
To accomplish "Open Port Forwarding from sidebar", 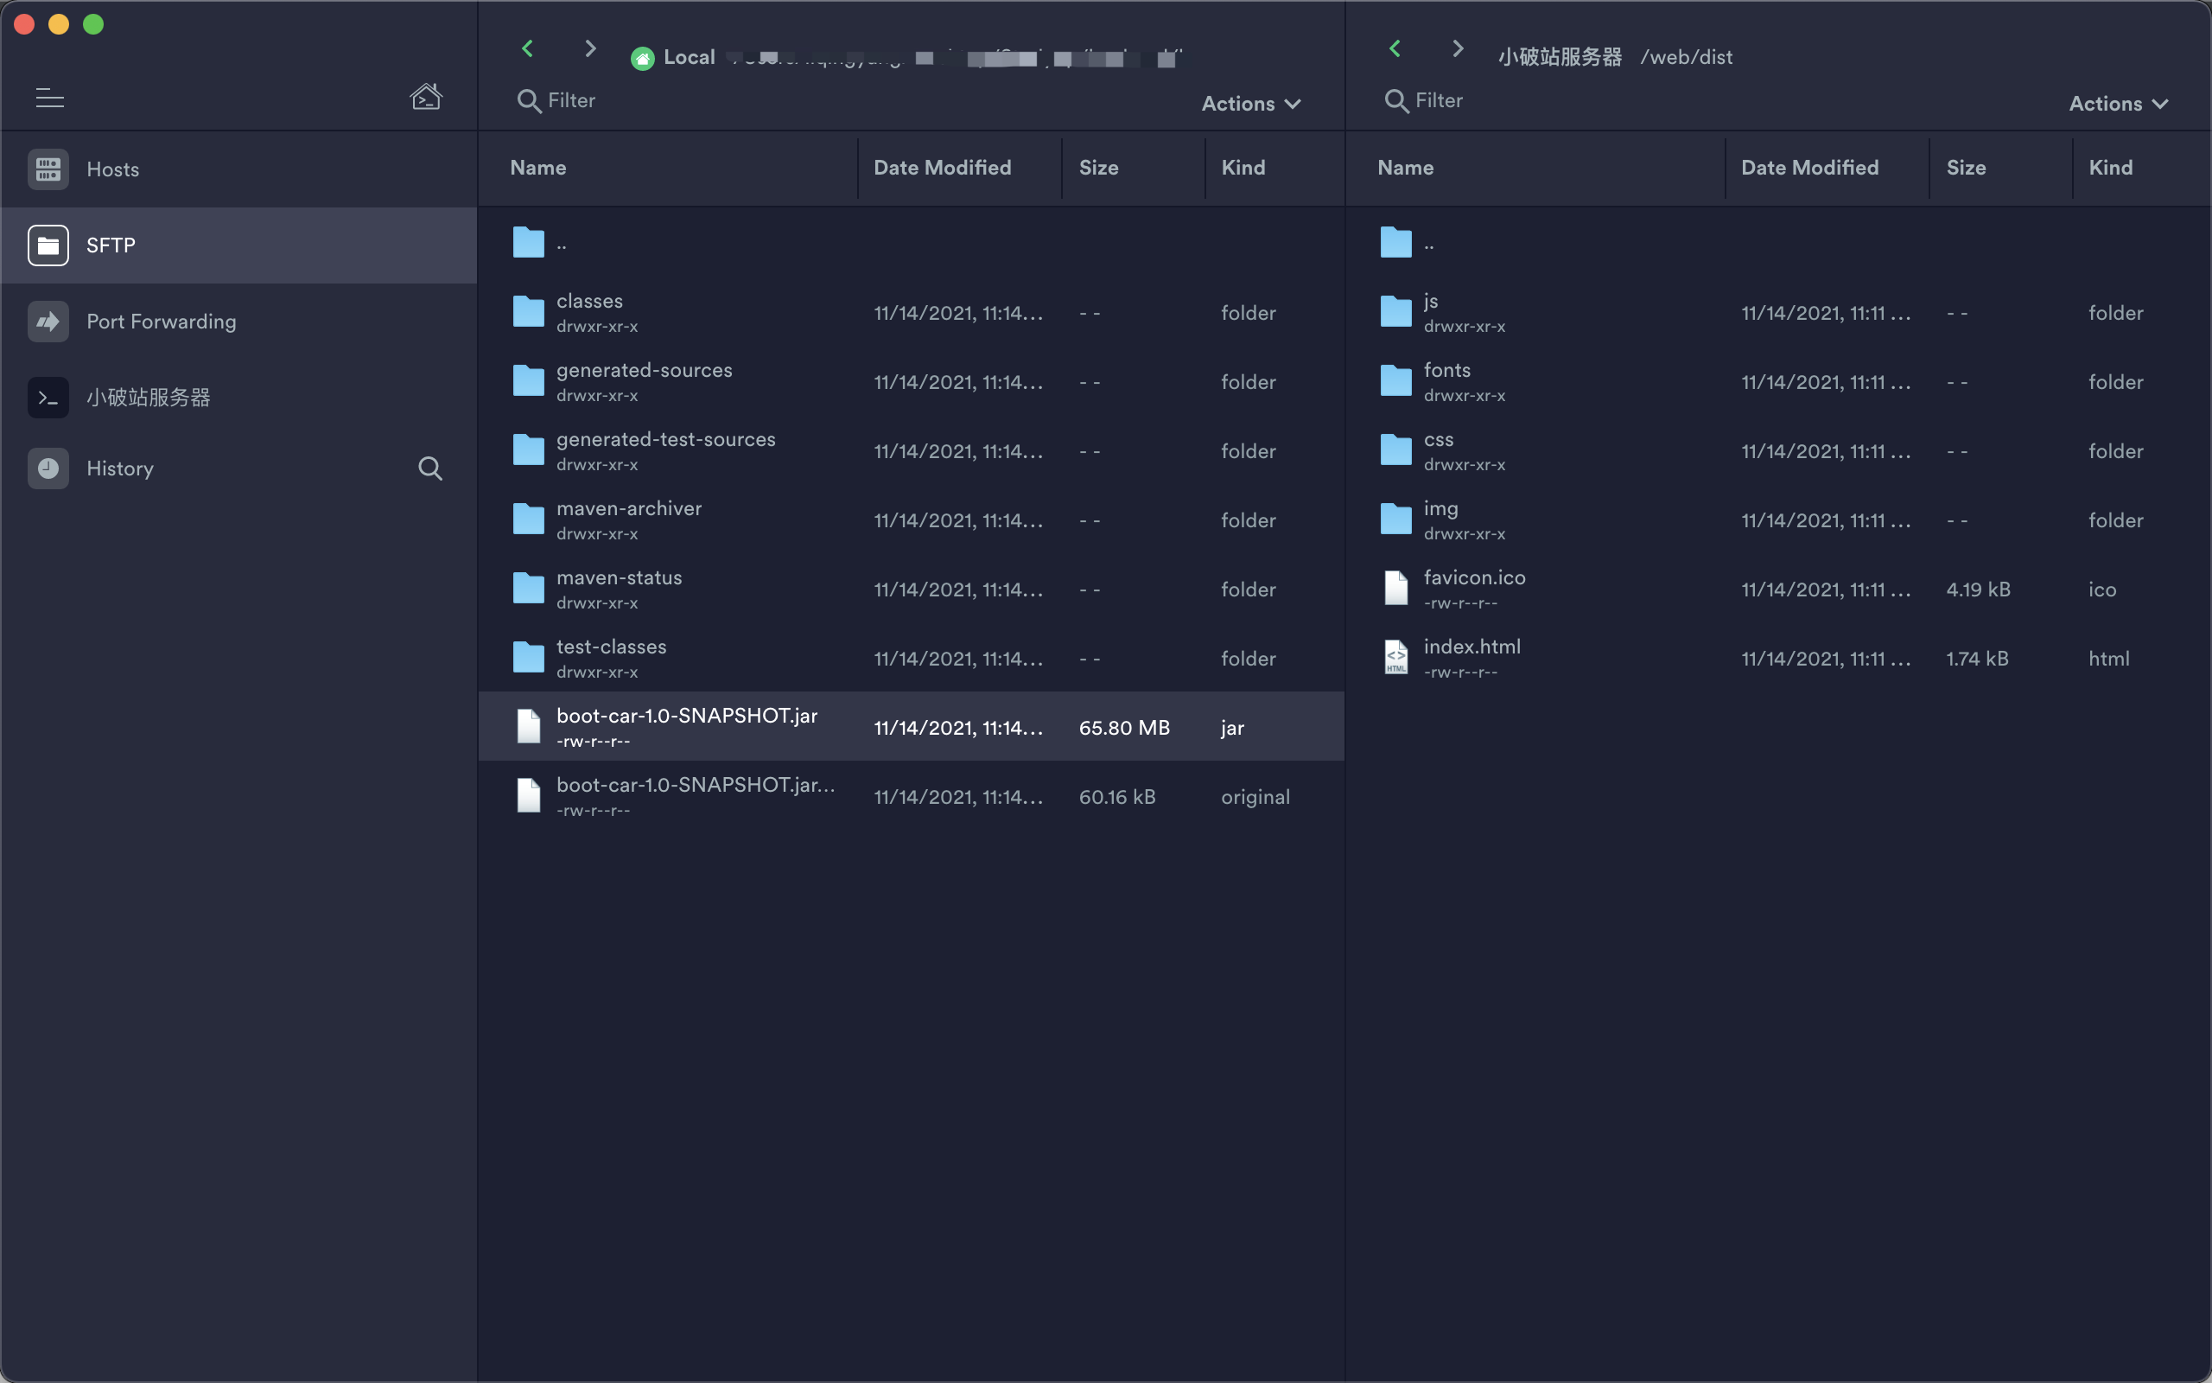I will [x=161, y=321].
